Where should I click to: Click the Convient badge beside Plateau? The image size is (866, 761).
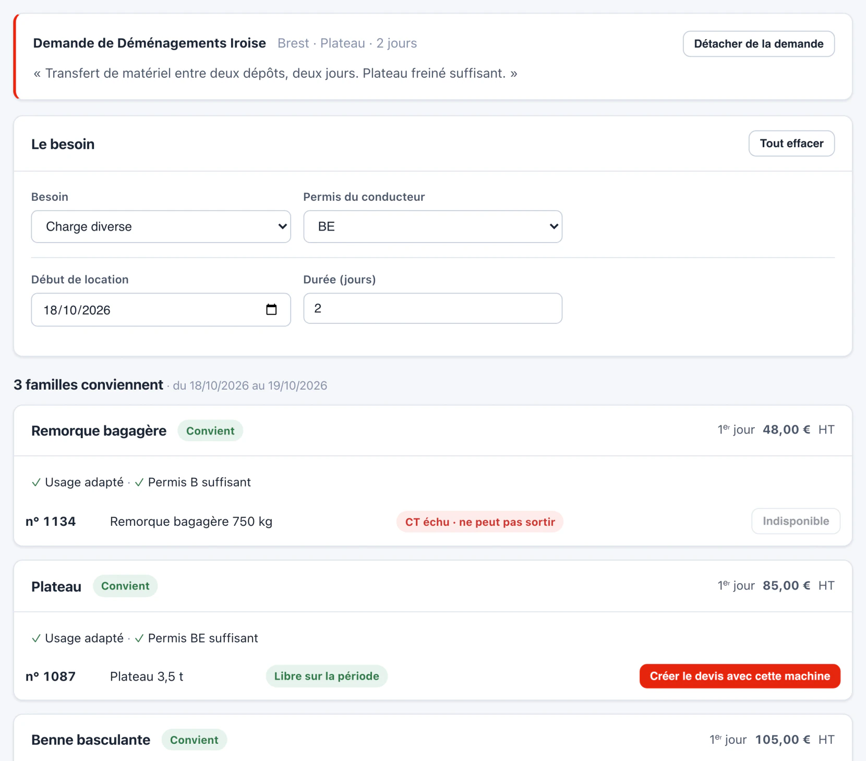pyautogui.click(x=125, y=586)
